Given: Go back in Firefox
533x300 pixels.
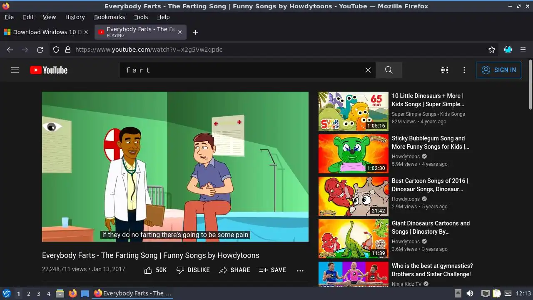Looking at the screenshot, I should [10, 50].
